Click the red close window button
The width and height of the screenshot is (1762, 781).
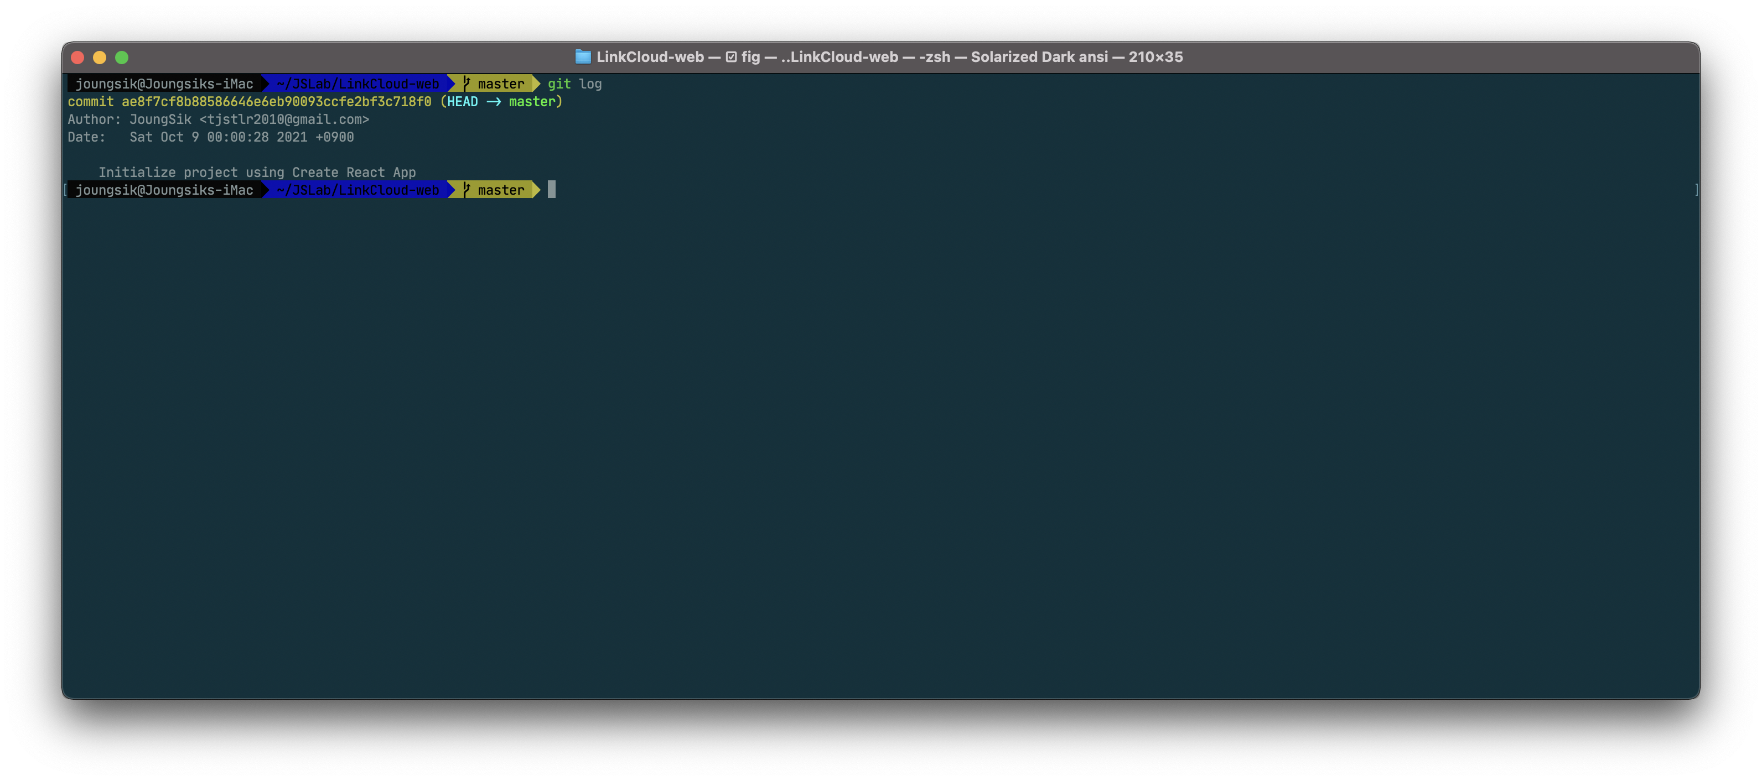77,58
